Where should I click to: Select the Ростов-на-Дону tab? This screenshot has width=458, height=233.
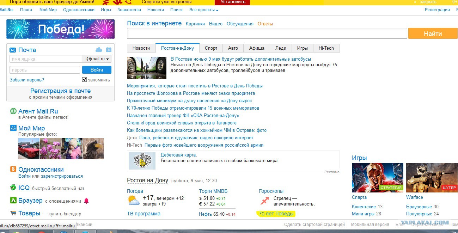click(177, 48)
